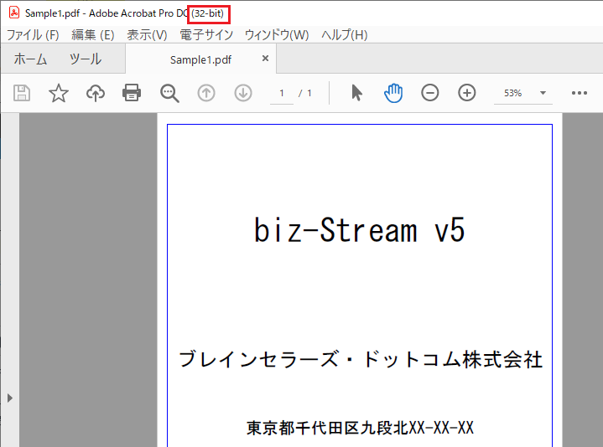Screen dimensions: 603x447
Task: Open the 表示(V) menu
Action: tap(147, 35)
